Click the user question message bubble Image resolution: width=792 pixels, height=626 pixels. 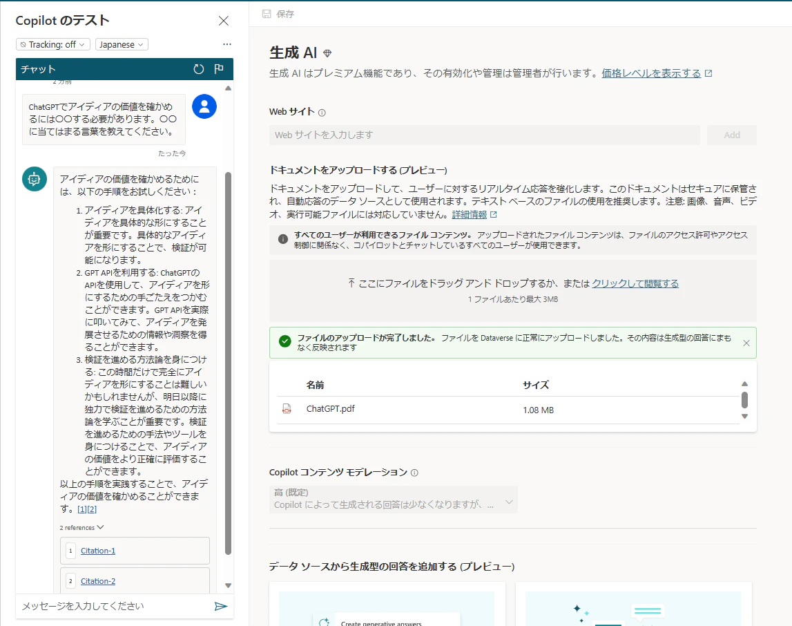[104, 120]
